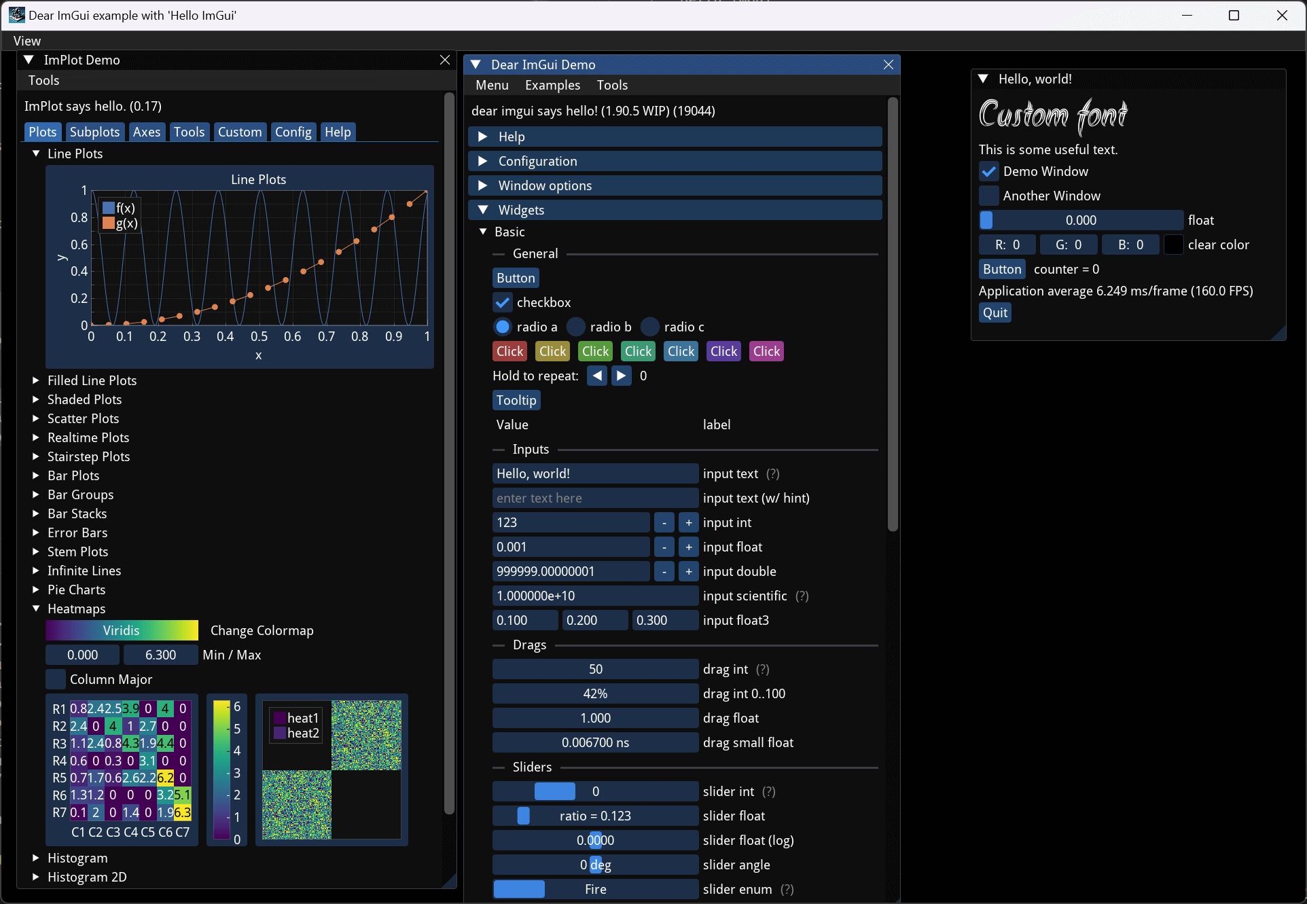Screen dimensions: 1307x904
Task: Switch to the 'Subplots' tab in ImPlot Demo
Action: 94,132
